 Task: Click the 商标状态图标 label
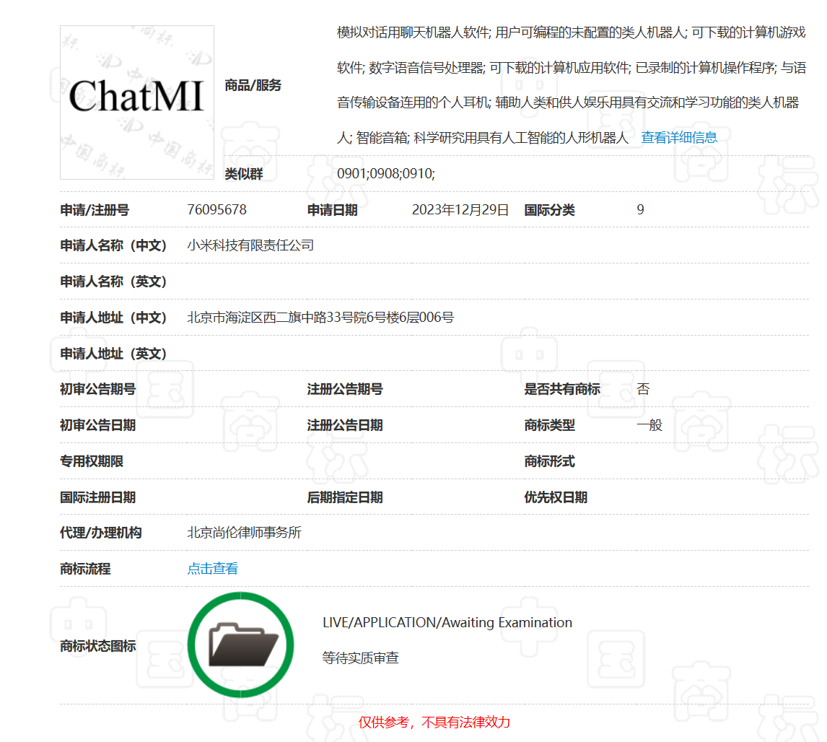pos(98,646)
